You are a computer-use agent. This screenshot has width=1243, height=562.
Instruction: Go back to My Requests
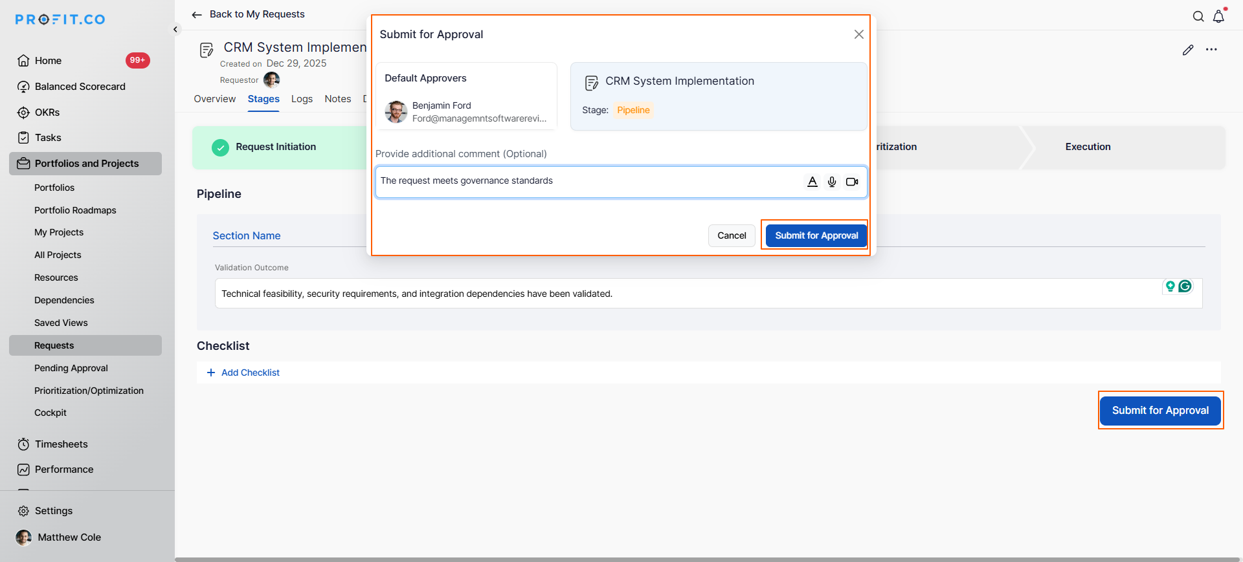[x=249, y=14]
